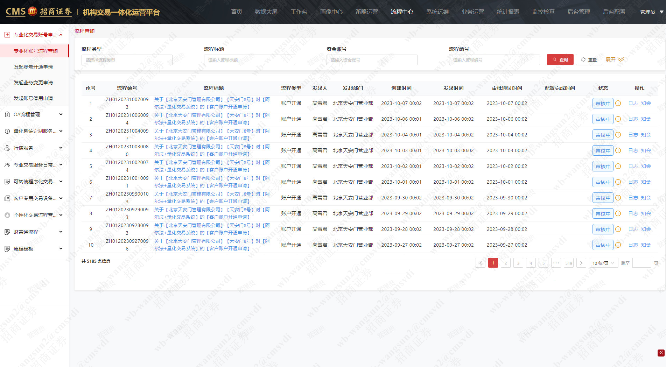Open 日志 for row 10
666x367 pixels.
click(633, 245)
